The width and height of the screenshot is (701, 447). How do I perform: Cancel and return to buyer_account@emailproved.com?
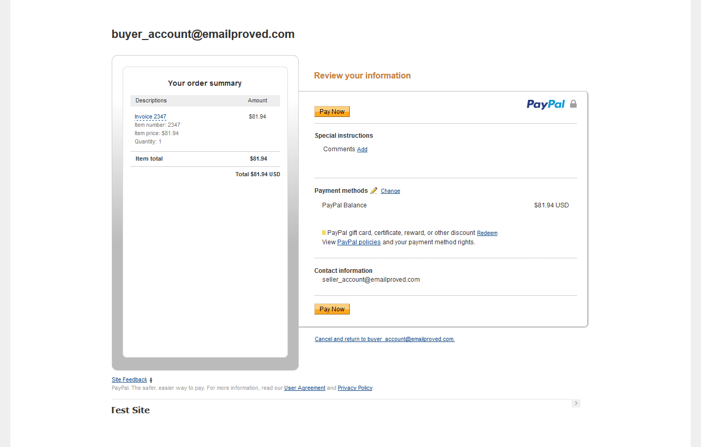click(x=385, y=339)
